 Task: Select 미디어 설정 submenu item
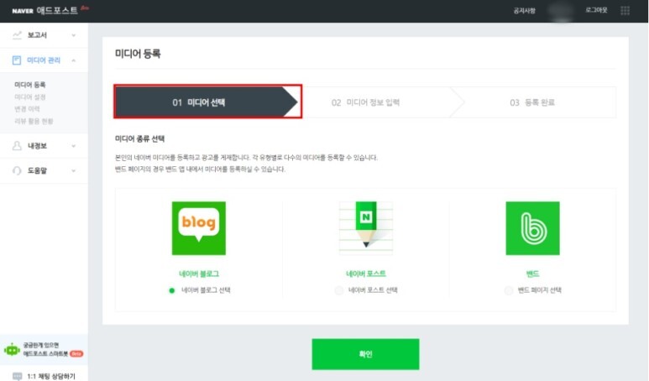pos(29,97)
